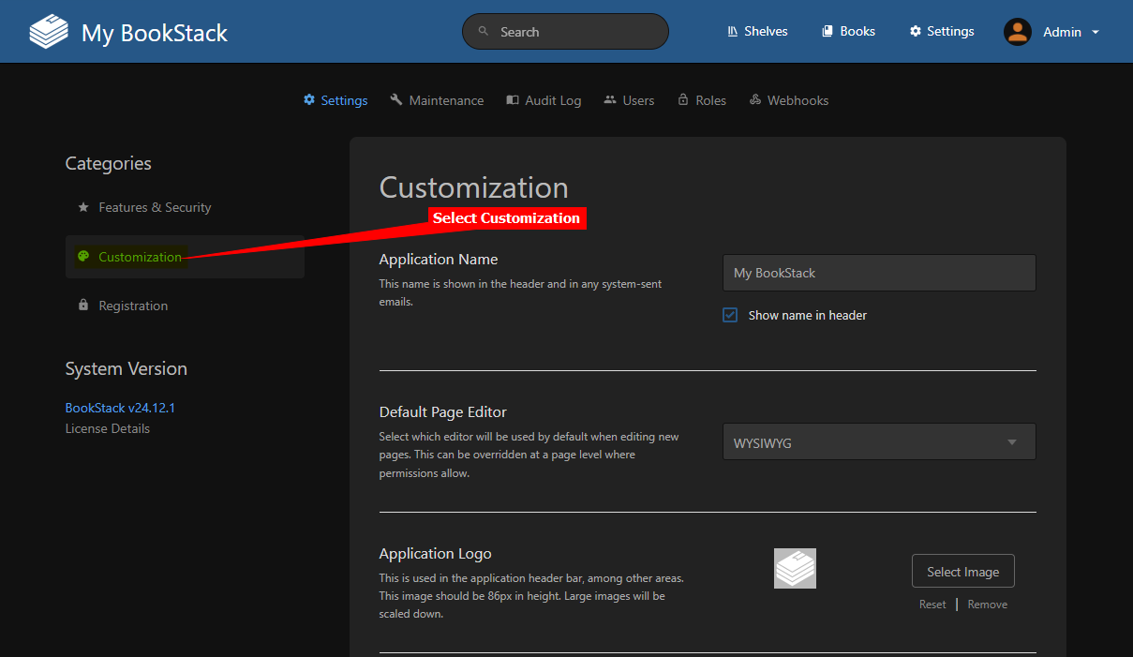The image size is (1133, 657).
Task: Click the Maintenance wrench icon
Action: 396,100
